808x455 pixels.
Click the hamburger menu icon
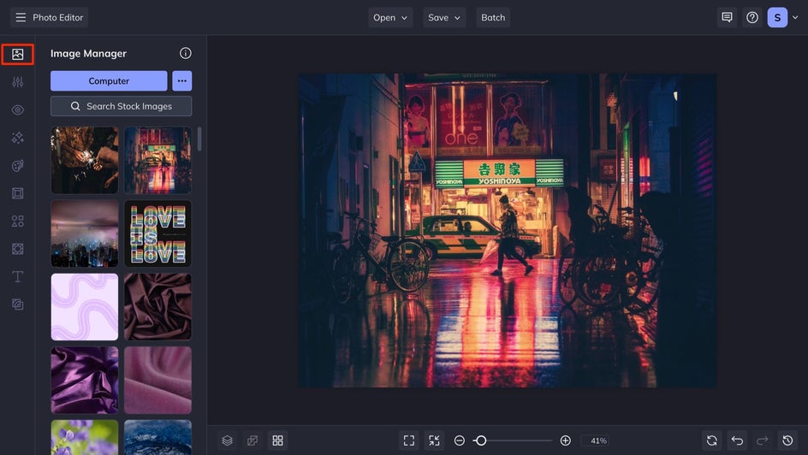pos(21,17)
